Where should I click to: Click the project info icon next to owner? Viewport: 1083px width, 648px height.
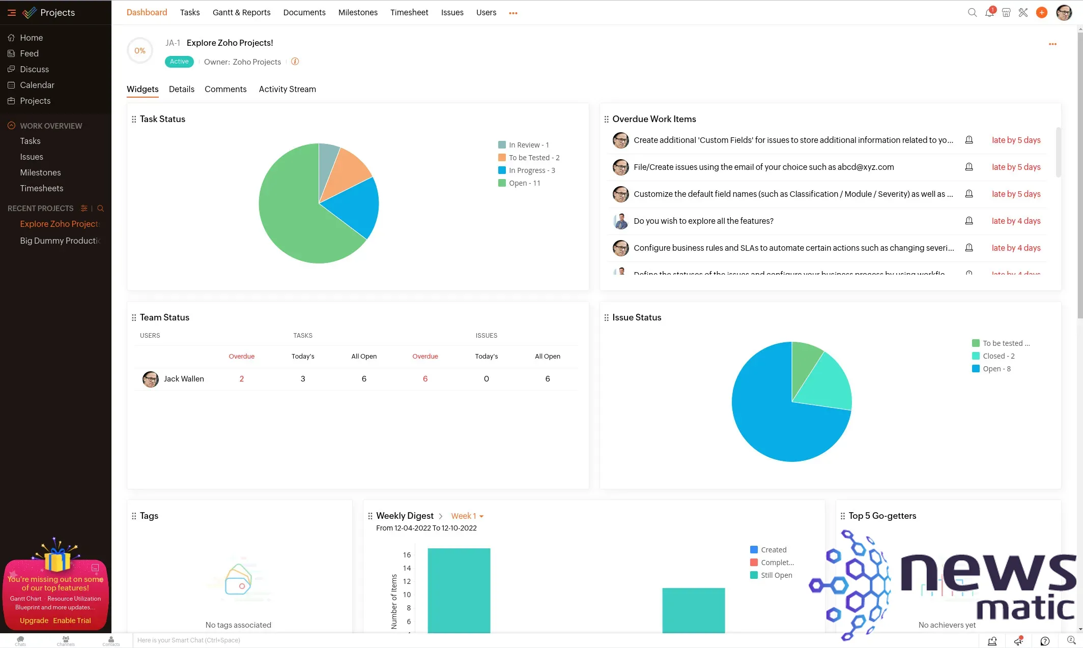tap(295, 62)
